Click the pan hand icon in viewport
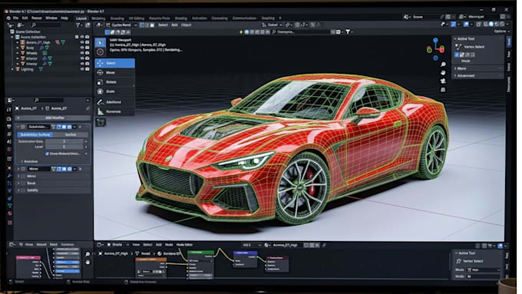This screenshot has height=294, width=522. (443, 73)
